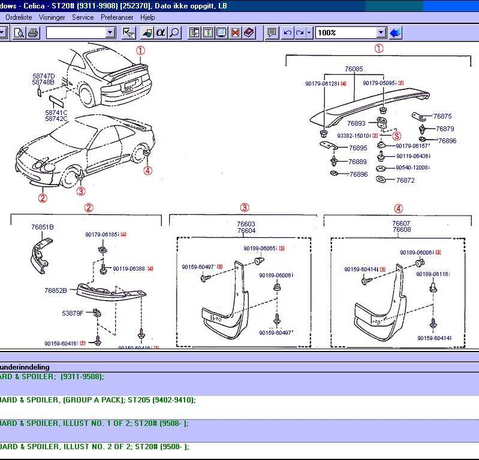Click part number 76085 spoiler
Screen dimensions: 479x460
click(x=354, y=69)
